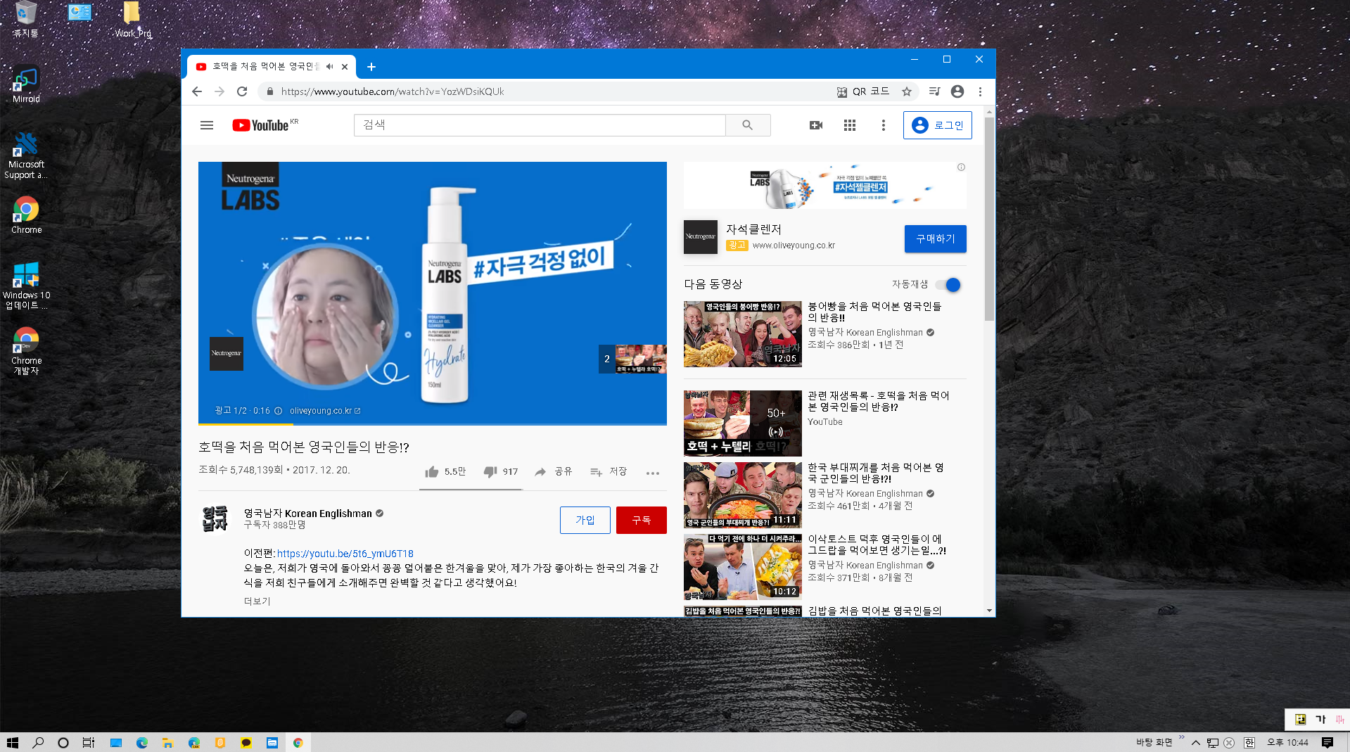The height and width of the screenshot is (752, 1350).
Task: Expand the description with 더보기
Action: (x=256, y=601)
